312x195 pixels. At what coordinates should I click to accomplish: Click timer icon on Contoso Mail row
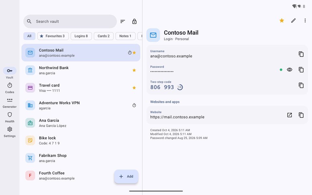tap(130, 53)
